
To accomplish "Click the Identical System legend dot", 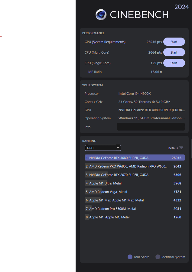I will [158, 257].
